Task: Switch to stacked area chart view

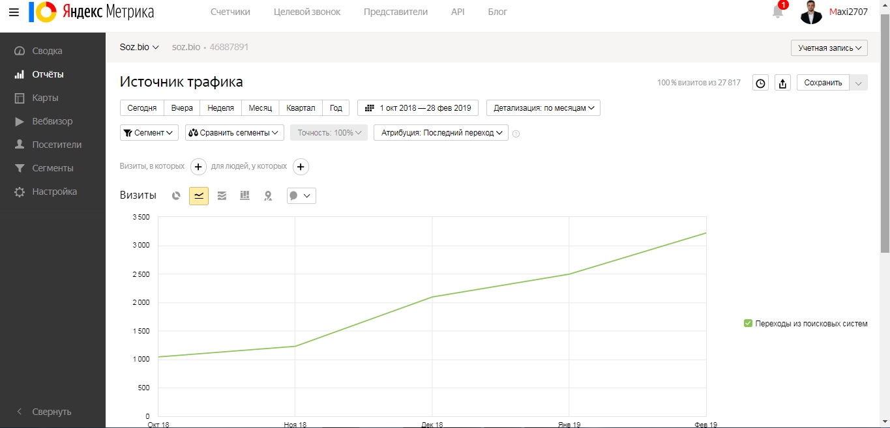Action: click(x=222, y=195)
